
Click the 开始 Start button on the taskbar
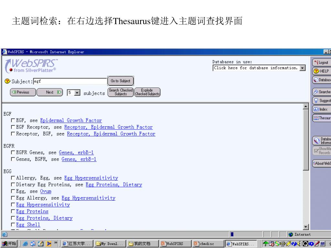point(9,243)
